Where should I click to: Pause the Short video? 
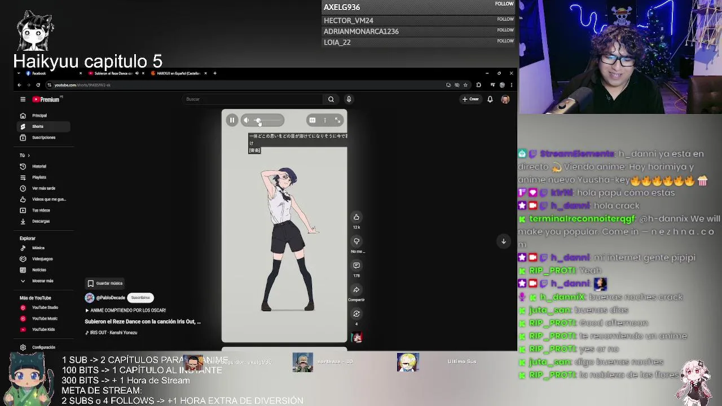coord(232,120)
